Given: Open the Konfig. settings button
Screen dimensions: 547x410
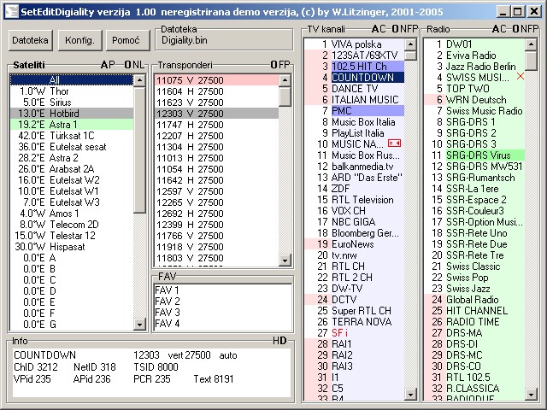Looking at the screenshot, I should click(79, 40).
